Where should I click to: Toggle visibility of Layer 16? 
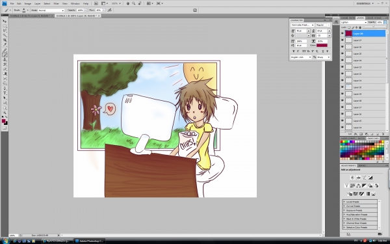(x=343, y=114)
